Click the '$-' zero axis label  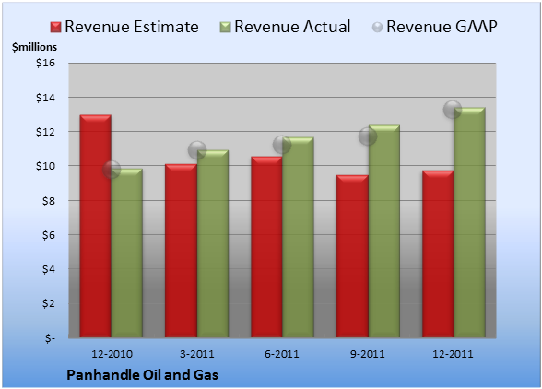pos(50,337)
